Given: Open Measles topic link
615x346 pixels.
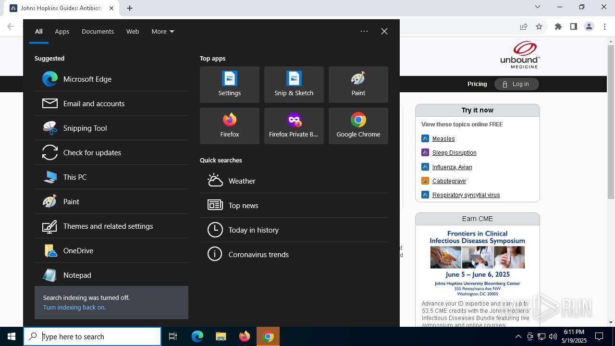Looking at the screenshot, I should coord(443,138).
